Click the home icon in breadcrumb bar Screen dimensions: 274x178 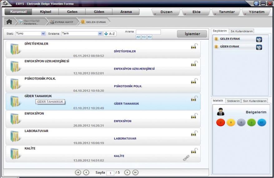tap(9, 22)
